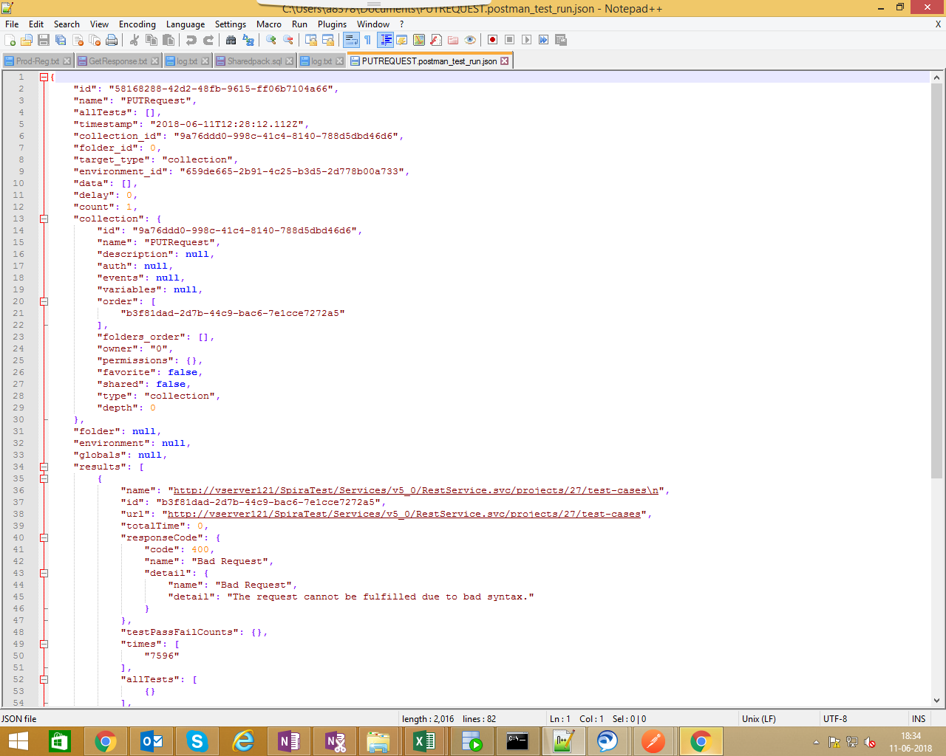Image resolution: width=946 pixels, height=756 pixels.
Task: Cut the selected text
Action: 135,40
